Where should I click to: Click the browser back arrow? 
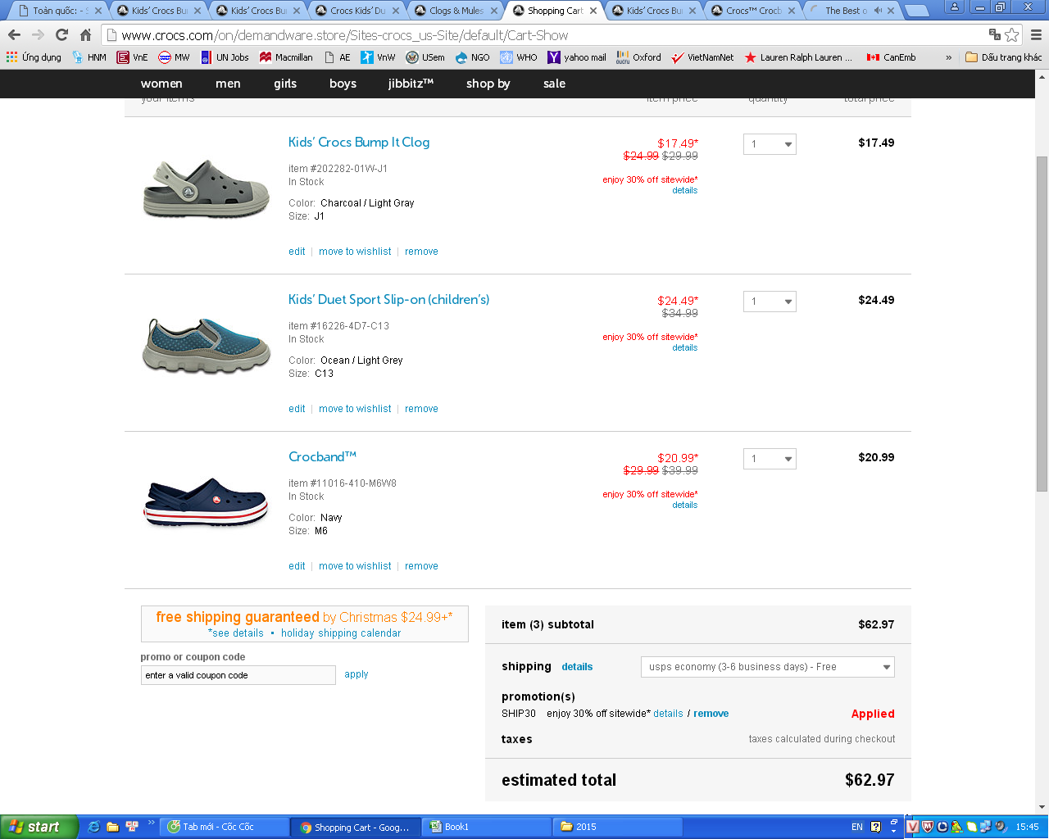click(x=14, y=35)
